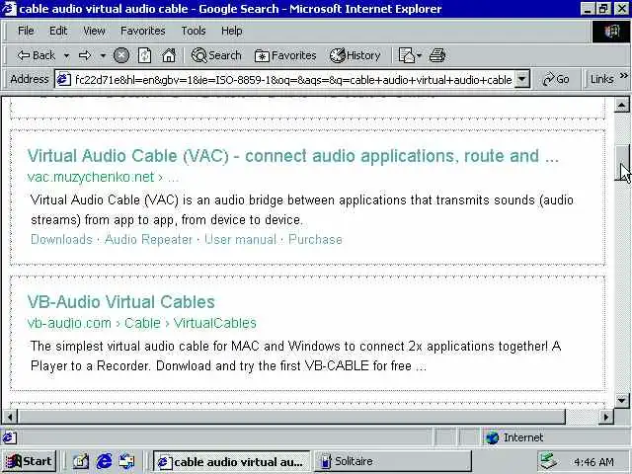This screenshot has height=474, width=632.
Task: Open the File menu
Action: [x=26, y=31]
